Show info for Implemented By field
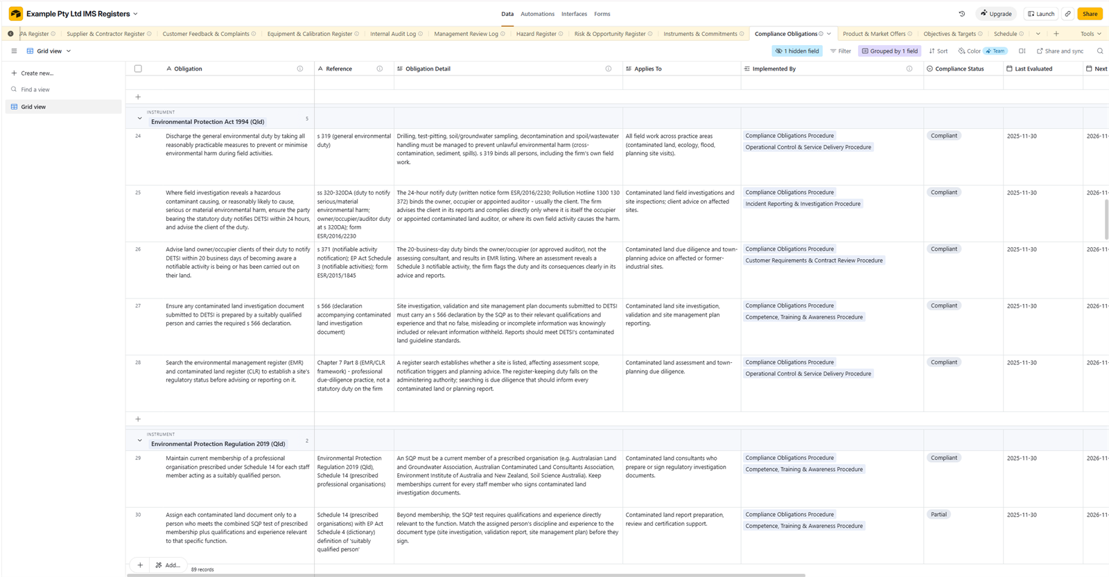 (x=909, y=69)
